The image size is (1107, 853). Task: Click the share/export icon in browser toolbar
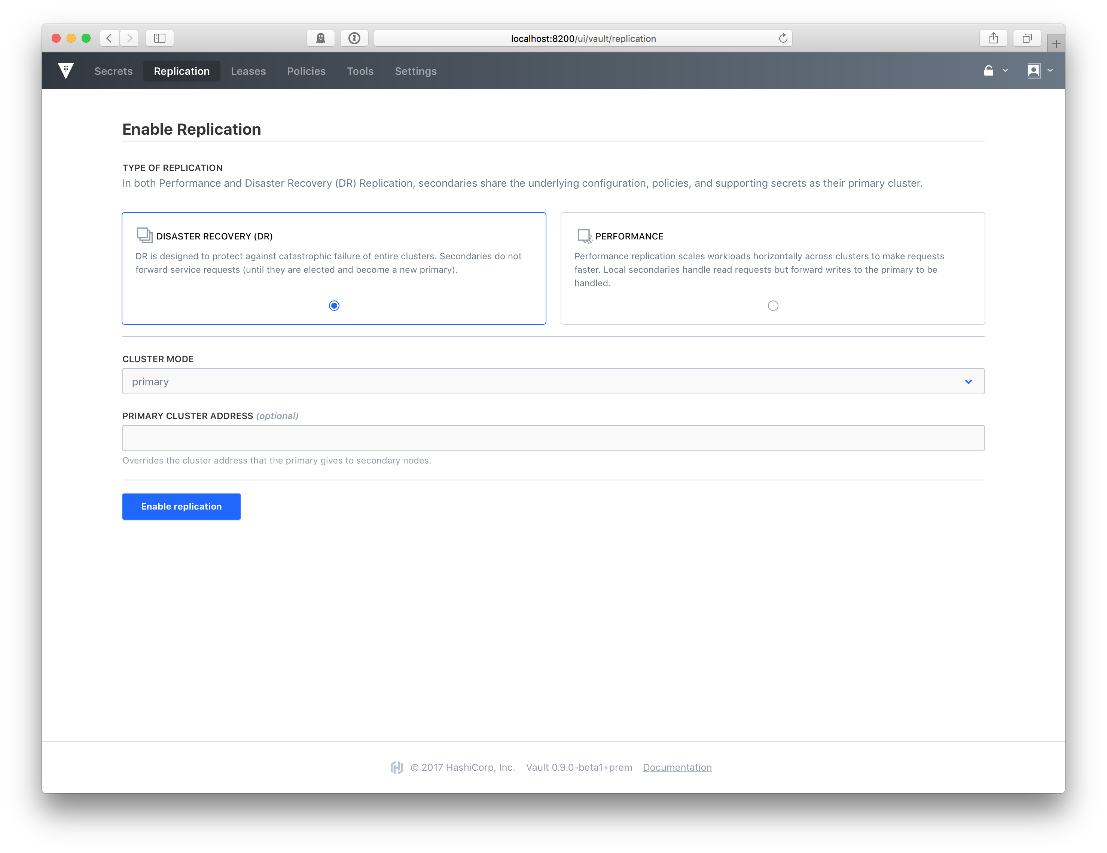[x=993, y=38]
